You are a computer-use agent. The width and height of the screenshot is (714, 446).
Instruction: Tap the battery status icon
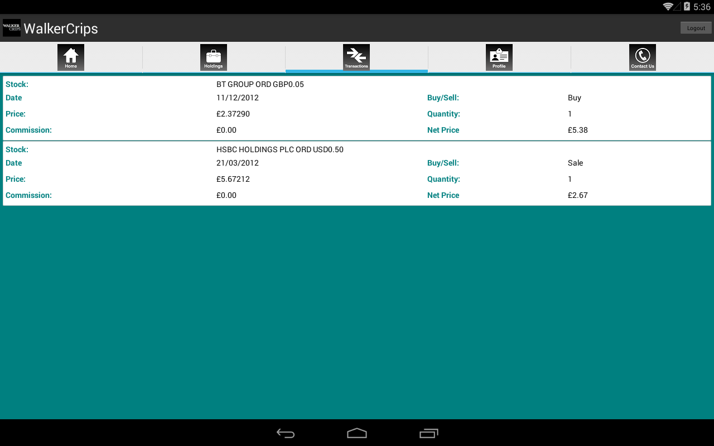coord(687,7)
